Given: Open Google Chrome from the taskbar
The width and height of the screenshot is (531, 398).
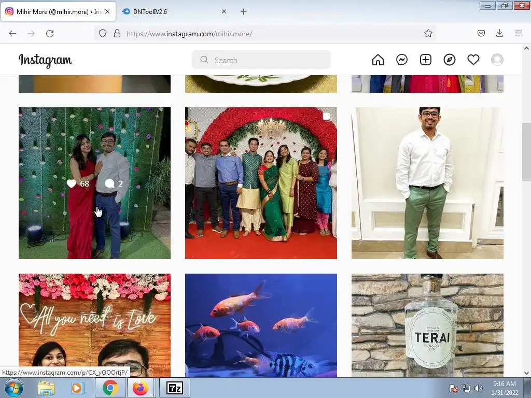Looking at the screenshot, I should [x=110, y=388].
